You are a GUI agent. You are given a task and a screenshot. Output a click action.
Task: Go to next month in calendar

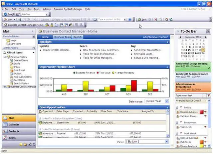[x=206, y=37]
